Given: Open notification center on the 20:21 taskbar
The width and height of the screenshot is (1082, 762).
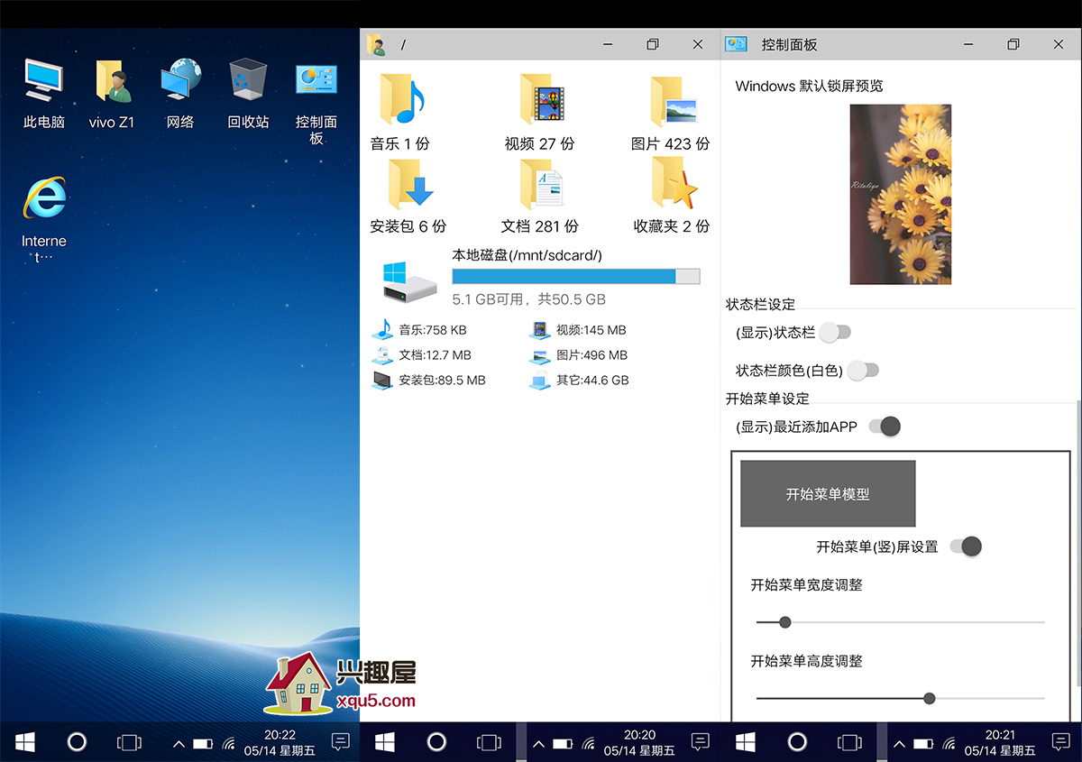Looking at the screenshot, I should 1060,742.
